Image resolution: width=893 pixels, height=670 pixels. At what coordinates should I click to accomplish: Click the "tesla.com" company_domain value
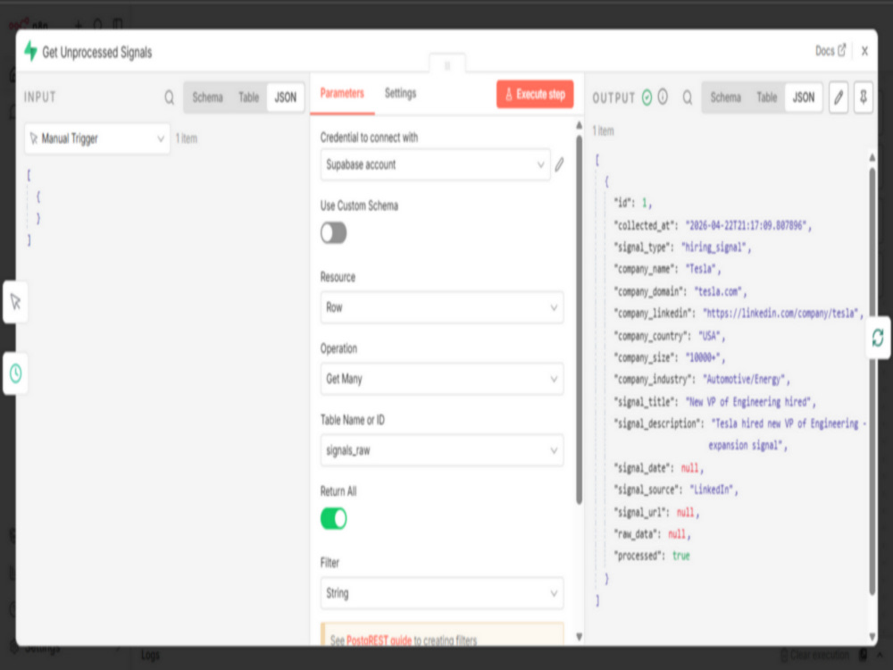coord(720,292)
